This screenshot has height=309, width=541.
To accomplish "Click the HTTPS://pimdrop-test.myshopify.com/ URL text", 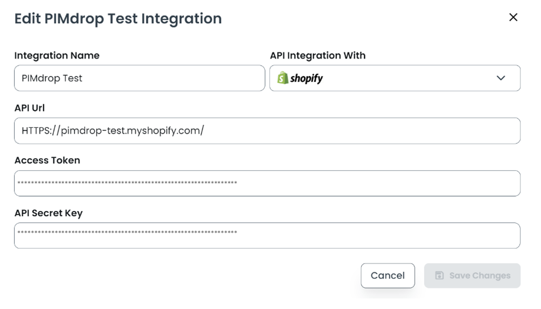I will coord(113,131).
